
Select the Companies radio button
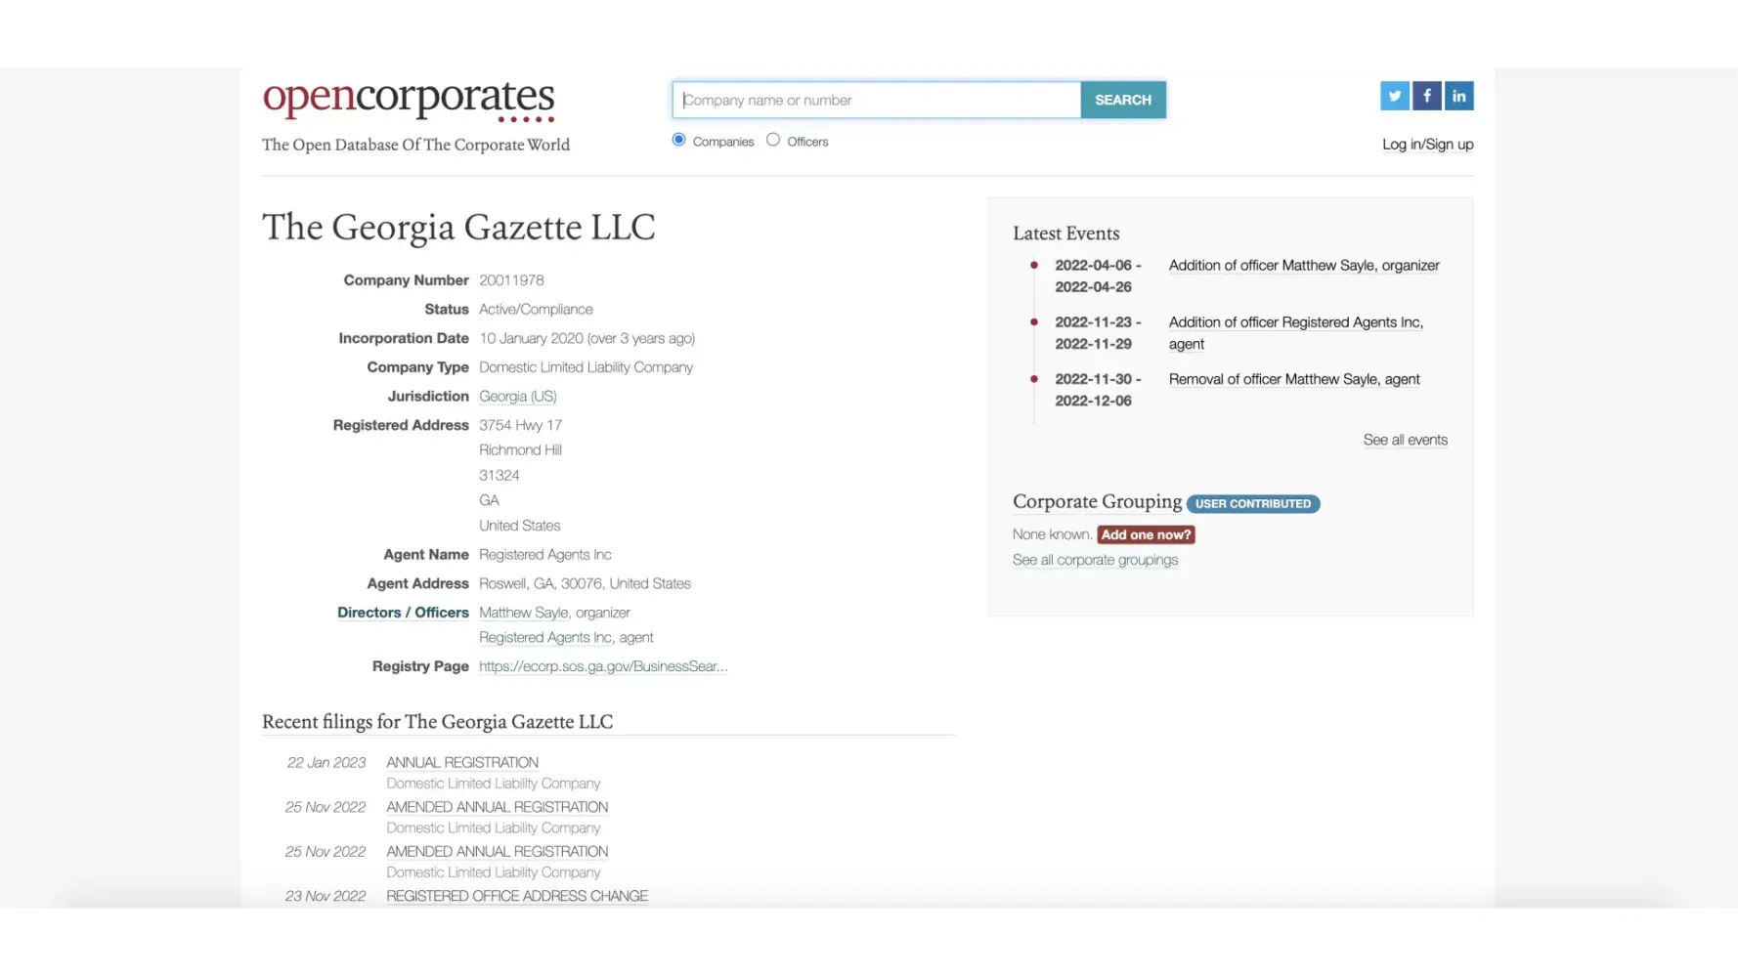678,140
